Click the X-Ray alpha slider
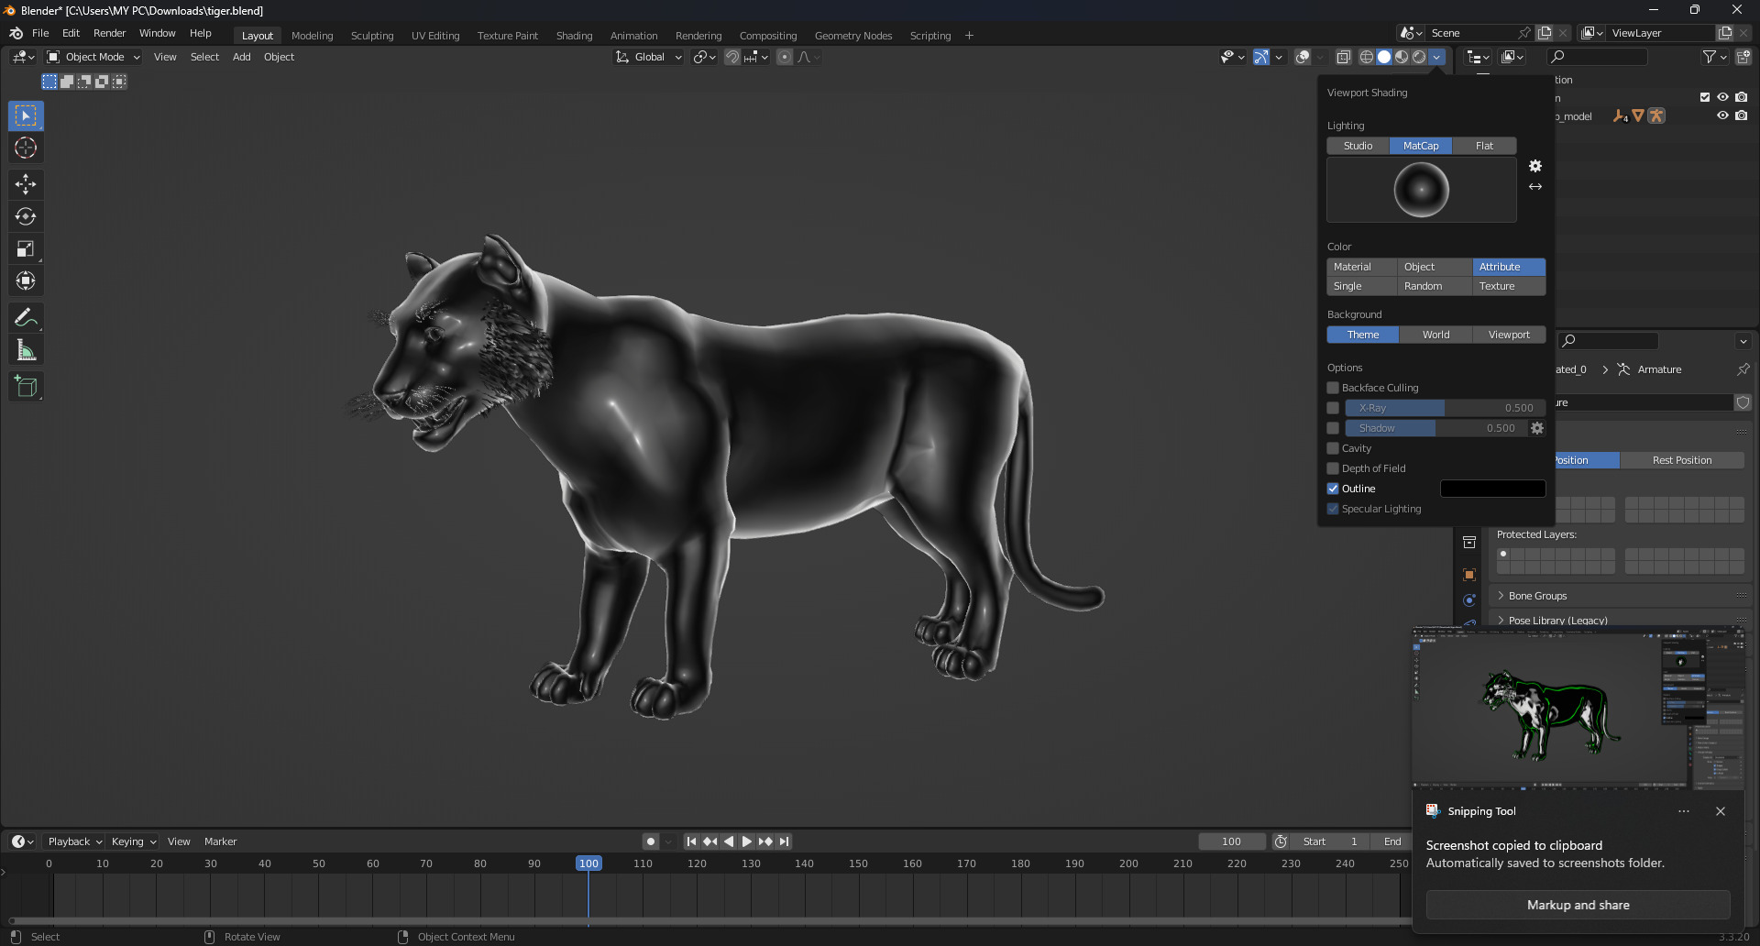The width and height of the screenshot is (1760, 946). tap(1446, 408)
